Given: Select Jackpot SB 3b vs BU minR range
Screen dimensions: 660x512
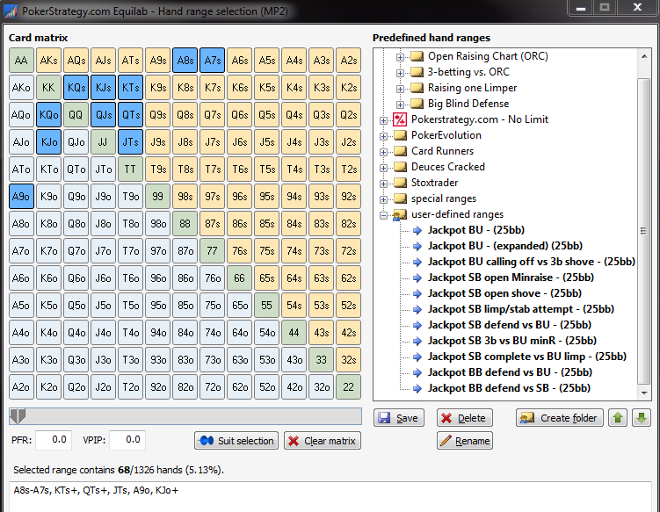Looking at the screenshot, I should [x=511, y=341].
